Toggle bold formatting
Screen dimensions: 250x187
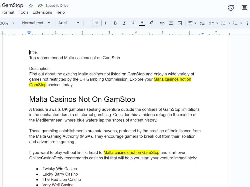(x=115, y=23)
